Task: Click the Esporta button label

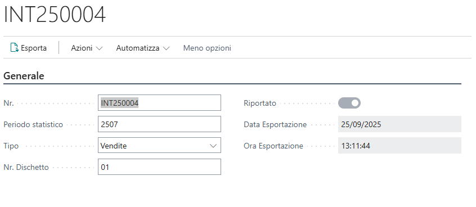Action: coord(34,48)
